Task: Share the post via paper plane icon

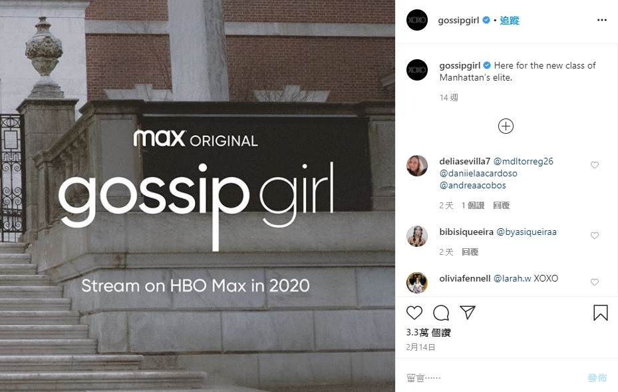Action: (468, 312)
